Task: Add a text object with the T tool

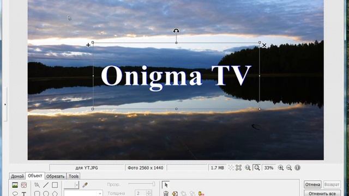Action: pyautogui.click(x=24, y=194)
